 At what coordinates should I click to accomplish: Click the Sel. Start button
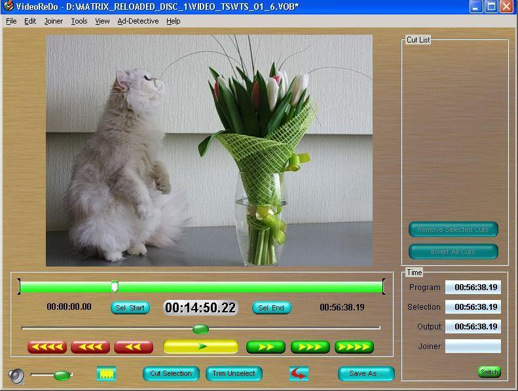click(130, 308)
